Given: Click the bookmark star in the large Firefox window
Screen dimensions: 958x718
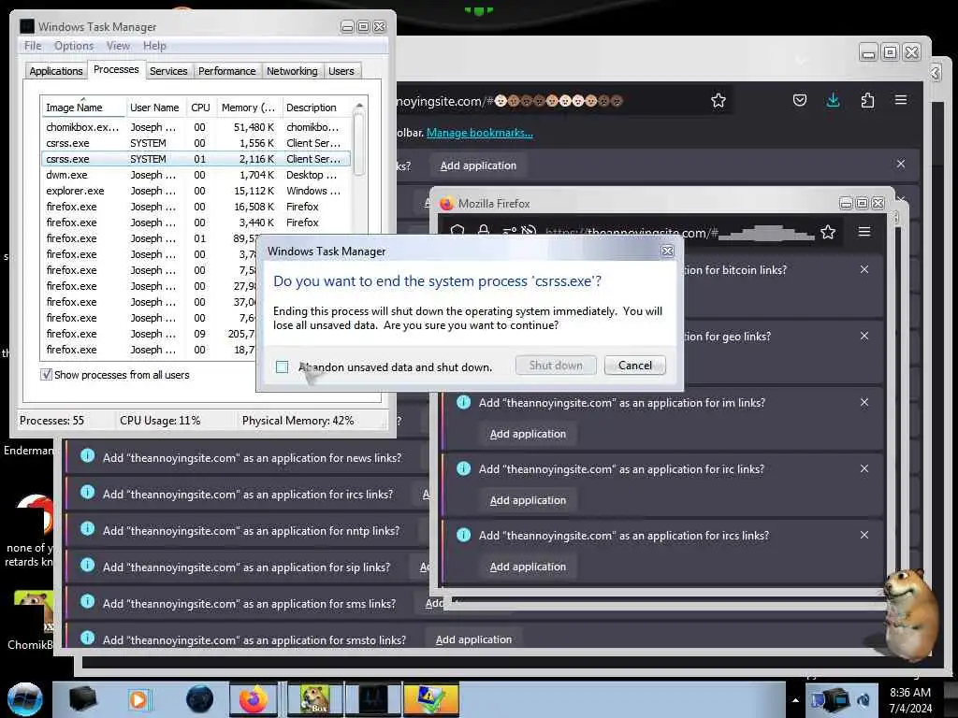Looking at the screenshot, I should 718,100.
